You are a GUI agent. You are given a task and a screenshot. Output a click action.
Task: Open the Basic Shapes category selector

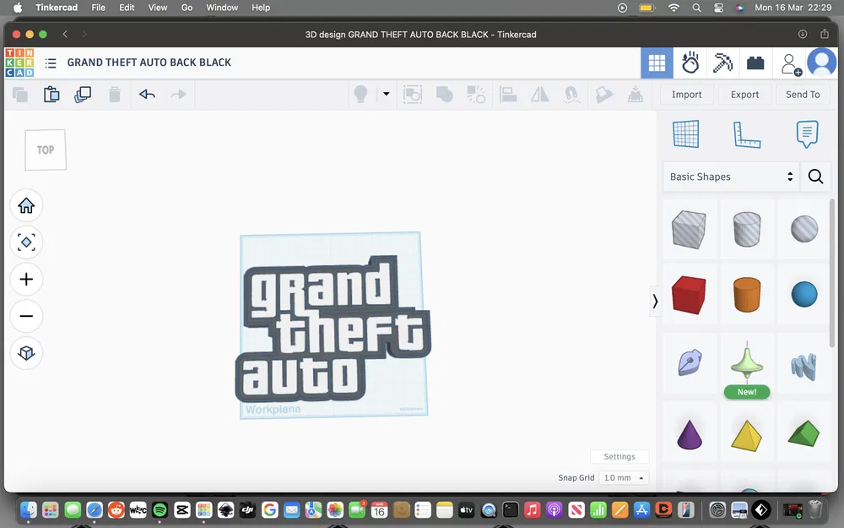(731, 177)
